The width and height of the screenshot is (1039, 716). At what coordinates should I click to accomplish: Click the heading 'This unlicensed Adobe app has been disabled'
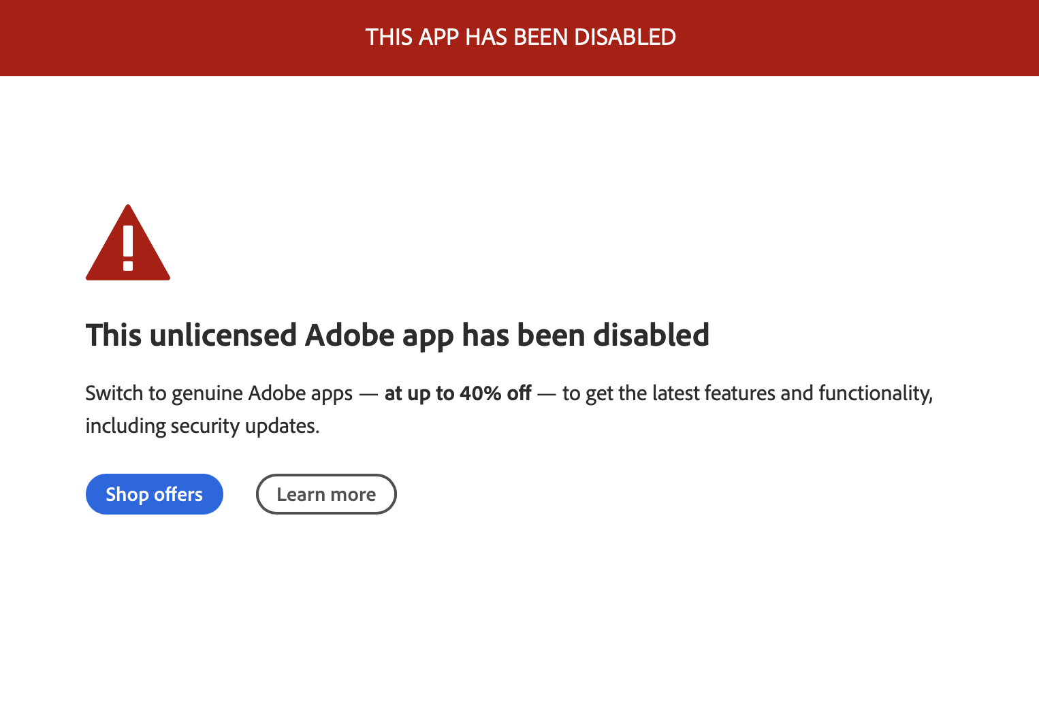click(x=397, y=335)
